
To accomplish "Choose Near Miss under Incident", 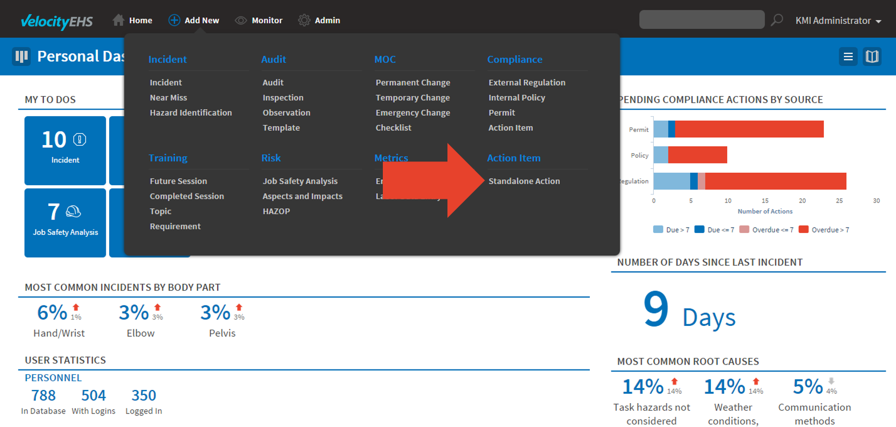I will (x=168, y=98).
